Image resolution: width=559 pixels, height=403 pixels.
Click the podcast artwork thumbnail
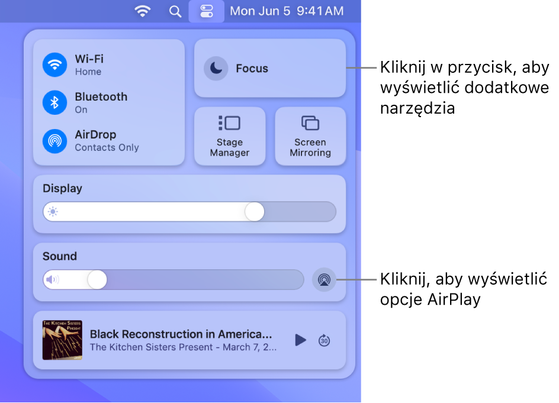(62, 339)
